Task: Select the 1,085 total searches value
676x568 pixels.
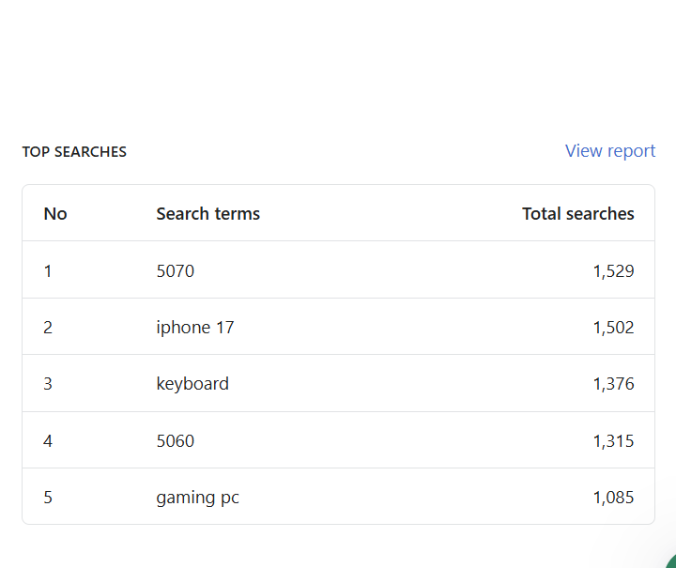Action: pos(613,498)
